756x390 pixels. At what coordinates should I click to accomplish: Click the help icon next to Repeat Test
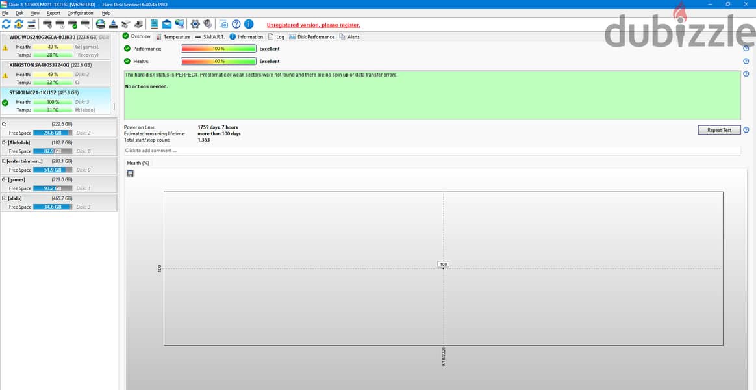746,130
